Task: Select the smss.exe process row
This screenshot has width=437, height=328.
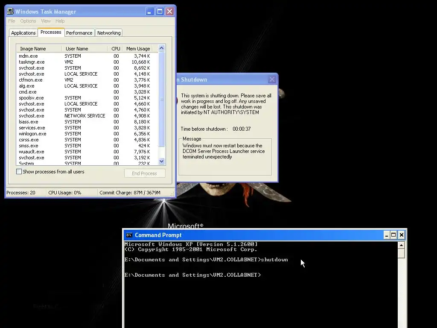Action: click(x=87, y=146)
